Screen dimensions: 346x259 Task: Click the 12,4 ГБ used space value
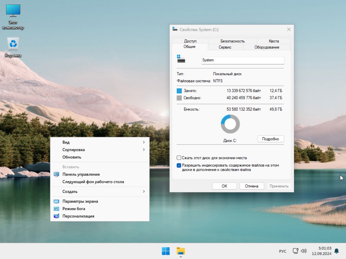pos(276,91)
